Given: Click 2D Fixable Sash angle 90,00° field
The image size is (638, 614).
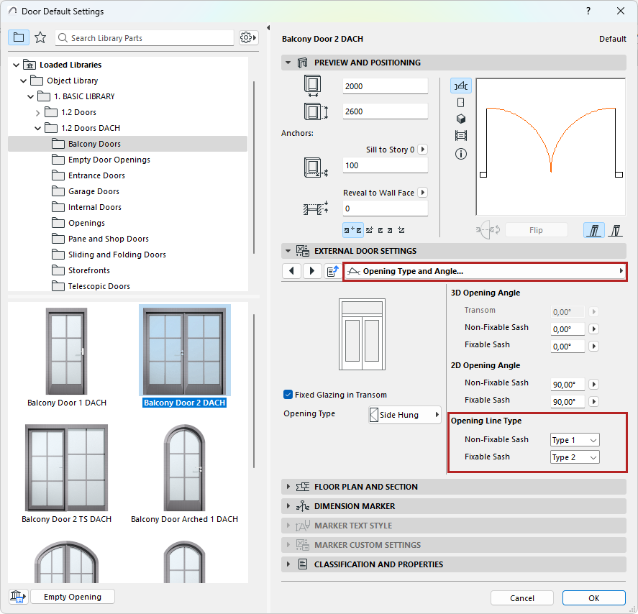Looking at the screenshot, I should pyautogui.click(x=568, y=401).
